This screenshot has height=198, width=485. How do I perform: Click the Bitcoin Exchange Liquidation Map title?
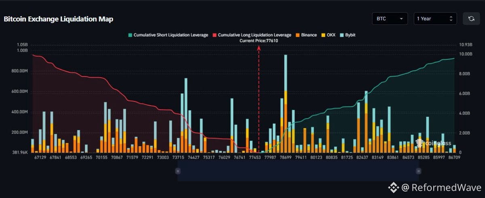[59, 19]
